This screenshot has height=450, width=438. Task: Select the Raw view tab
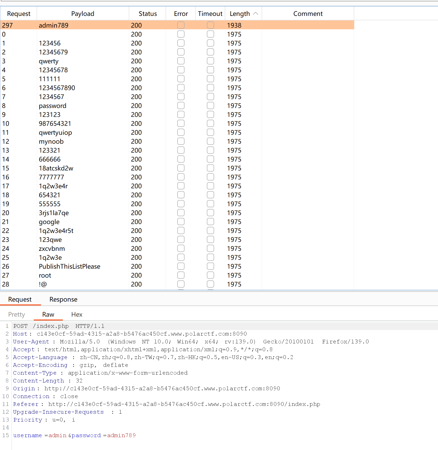pyautogui.click(x=48, y=314)
